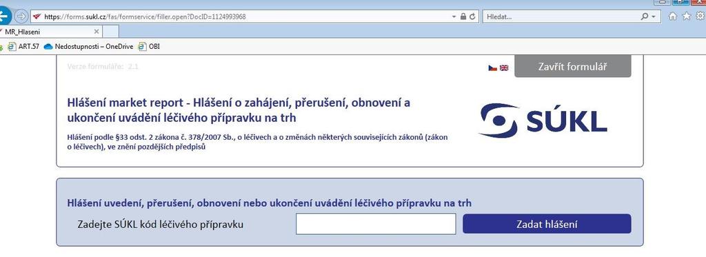Click the SÚKL logo

[543, 120]
